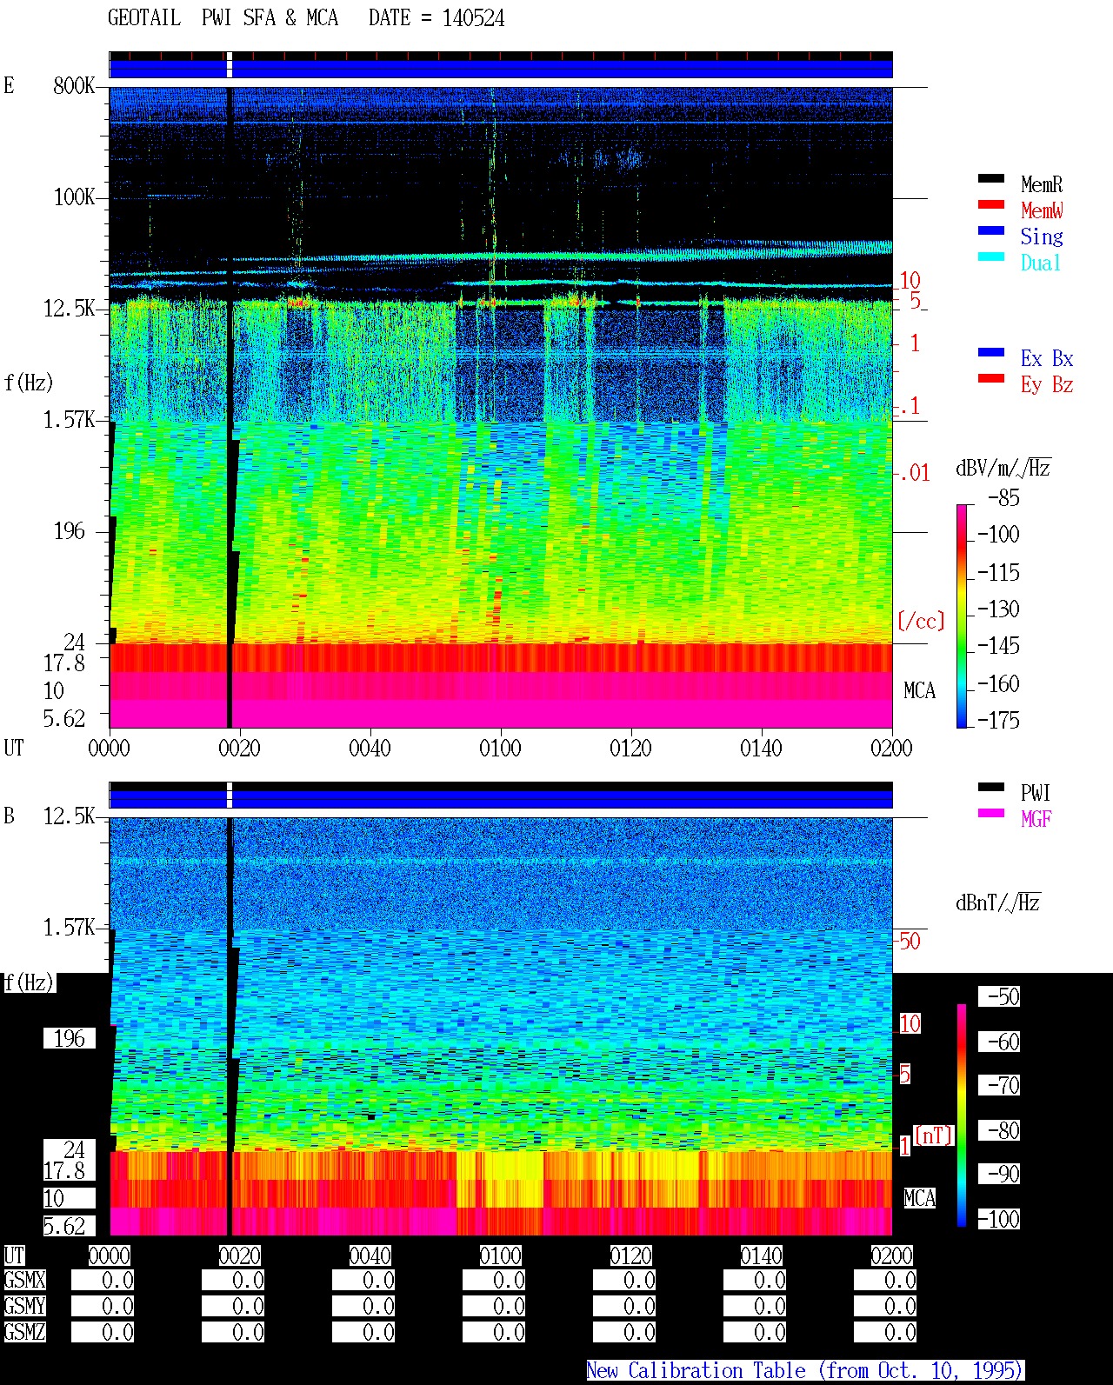The image size is (1113, 1385).
Task: Select the GSMX value under 0100
Action: (494, 1280)
